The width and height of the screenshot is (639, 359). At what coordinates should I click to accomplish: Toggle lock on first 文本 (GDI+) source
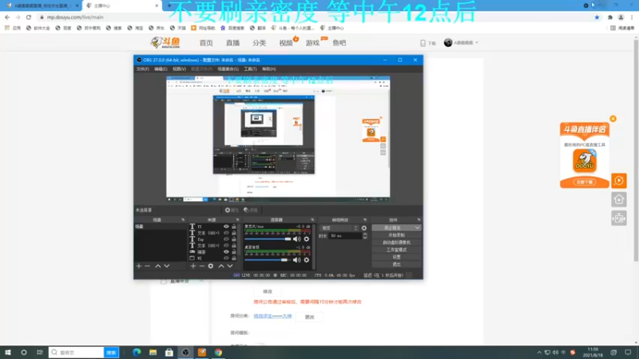[x=234, y=233]
